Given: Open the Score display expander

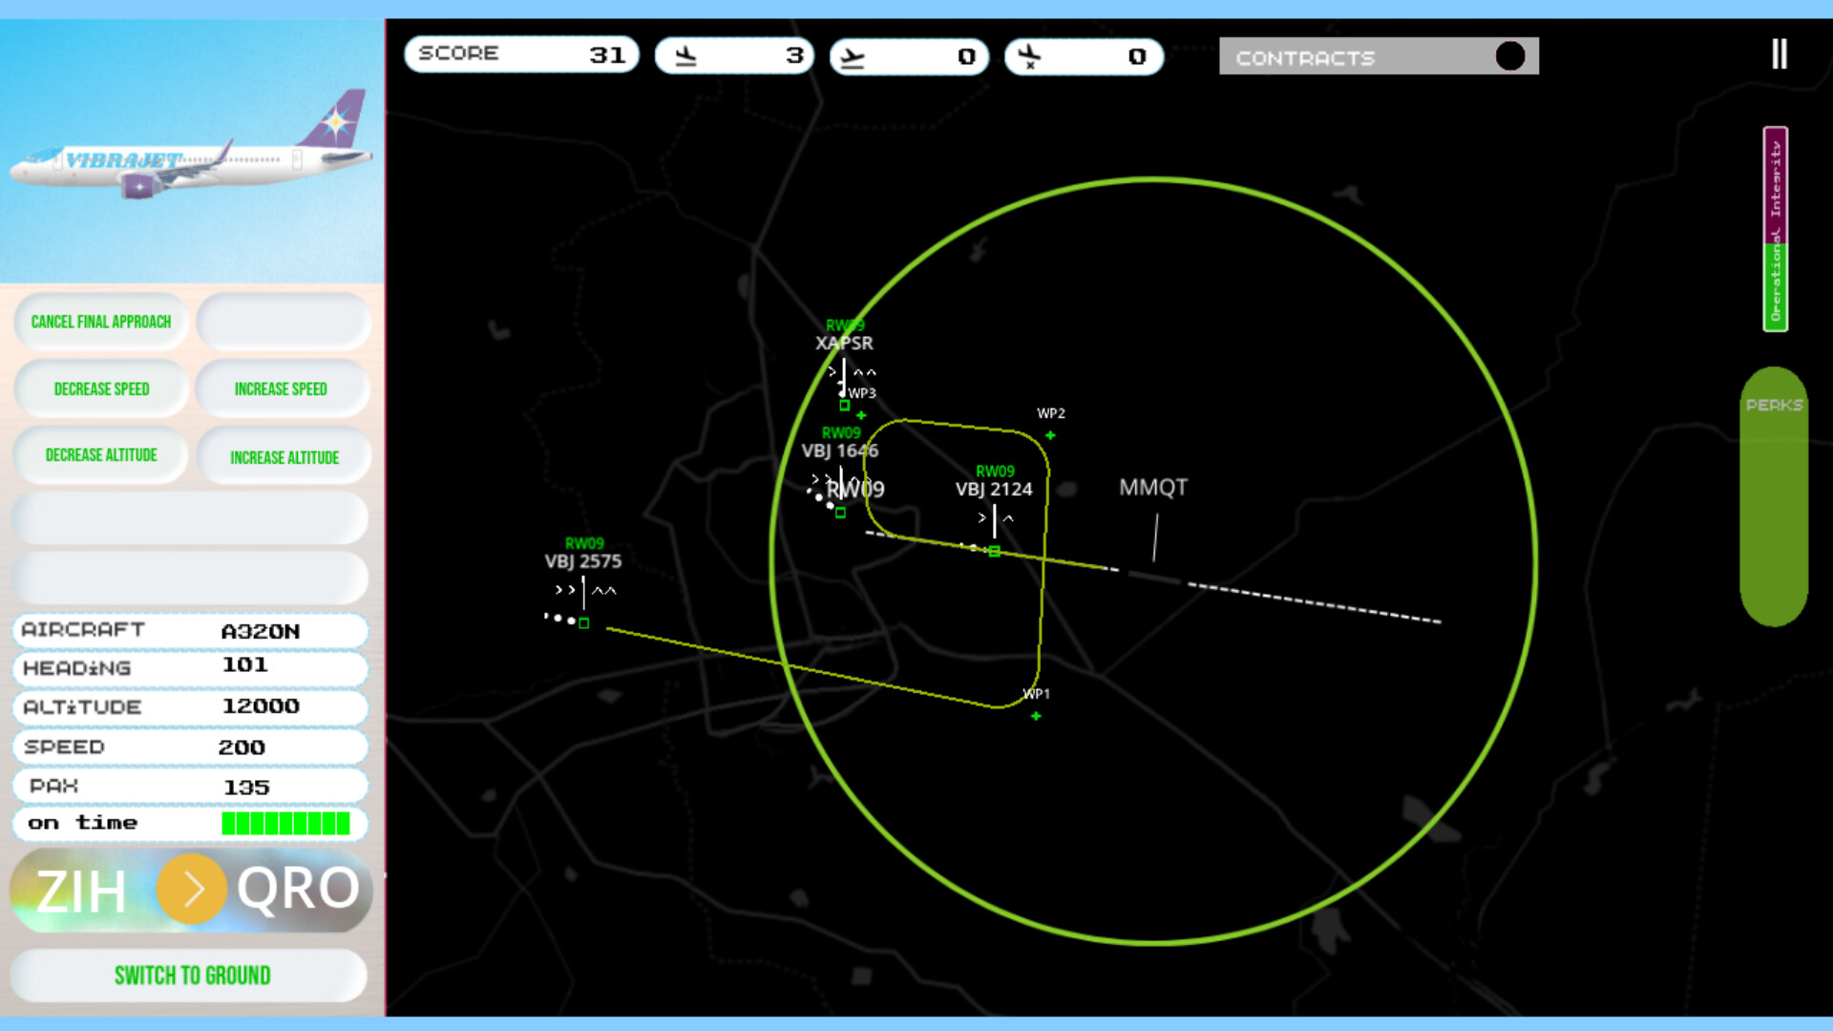Looking at the screenshot, I should click(521, 53).
